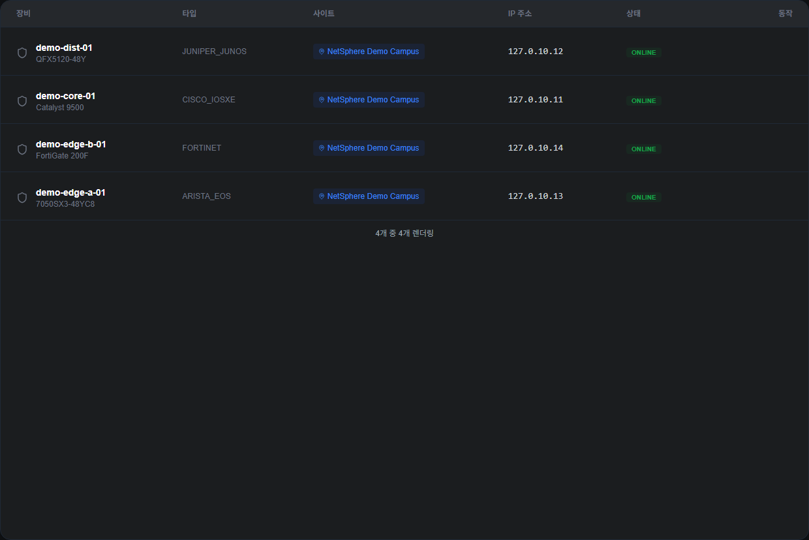Select the shield icon for demo-edge-a-01
The image size is (809, 540).
point(22,198)
